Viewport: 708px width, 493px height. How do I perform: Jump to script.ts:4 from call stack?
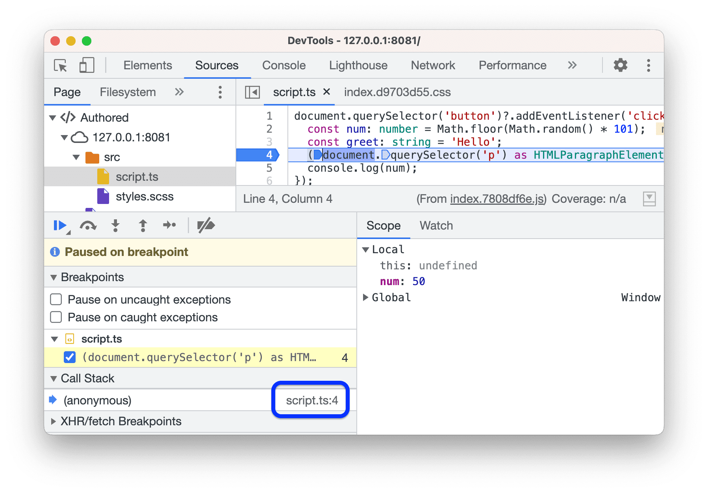[x=310, y=400]
